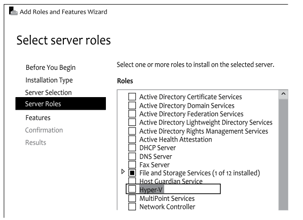This screenshot has height=220, width=303.
Task: Toggle the Fax Server checkbox
Action: (132, 164)
